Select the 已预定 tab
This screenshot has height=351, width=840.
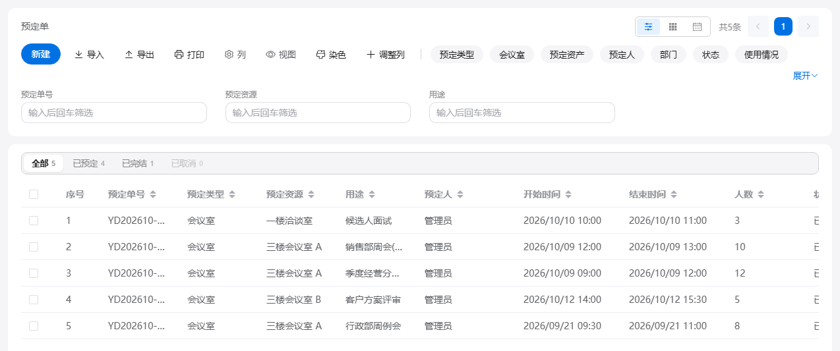(x=89, y=163)
